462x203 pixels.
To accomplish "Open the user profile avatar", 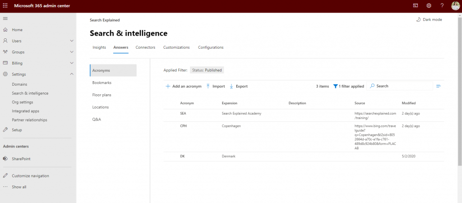I will (x=455, y=5).
